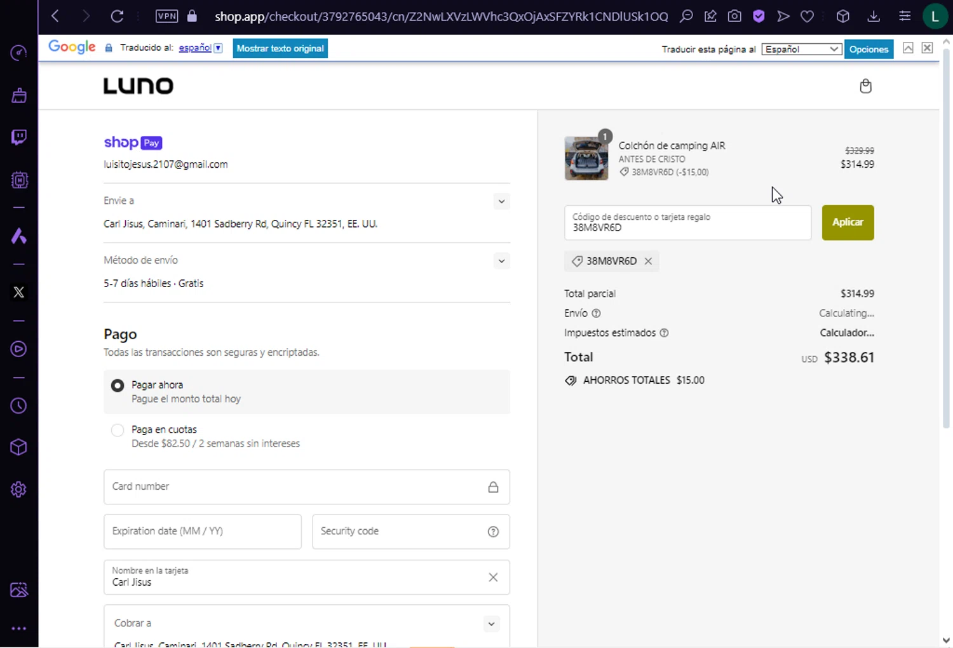
Task: Open the shopping bag cart icon
Action: coord(865,86)
